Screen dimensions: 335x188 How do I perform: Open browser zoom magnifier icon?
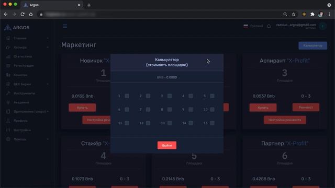tap(285, 14)
